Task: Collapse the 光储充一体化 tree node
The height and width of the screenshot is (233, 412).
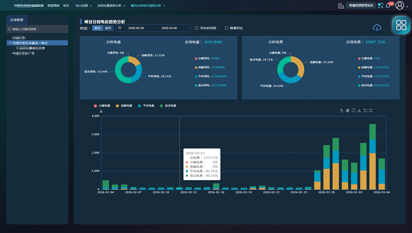Action: pos(10,43)
